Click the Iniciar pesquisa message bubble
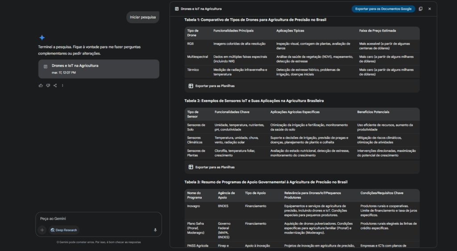457x251 pixels. pos(143,17)
